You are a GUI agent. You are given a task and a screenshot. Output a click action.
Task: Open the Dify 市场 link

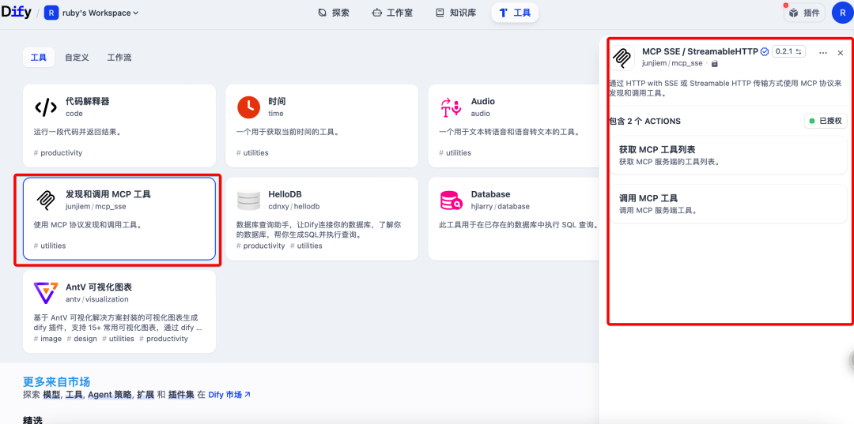(x=230, y=395)
